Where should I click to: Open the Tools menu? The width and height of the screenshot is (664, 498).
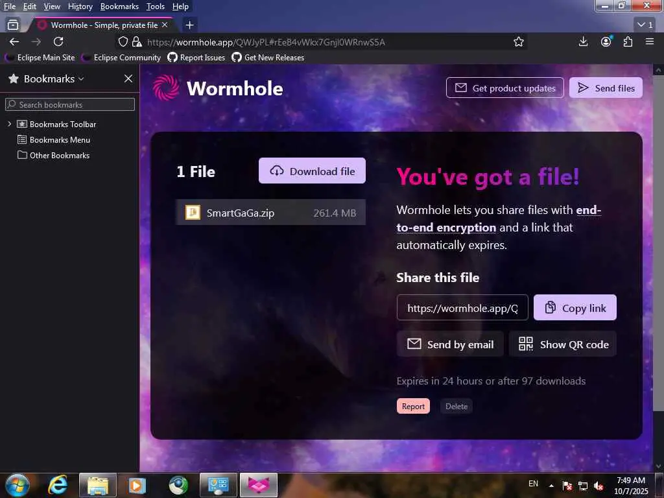156,6
